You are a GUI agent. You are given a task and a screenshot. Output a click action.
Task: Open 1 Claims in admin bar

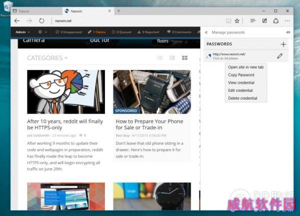(x=97, y=32)
